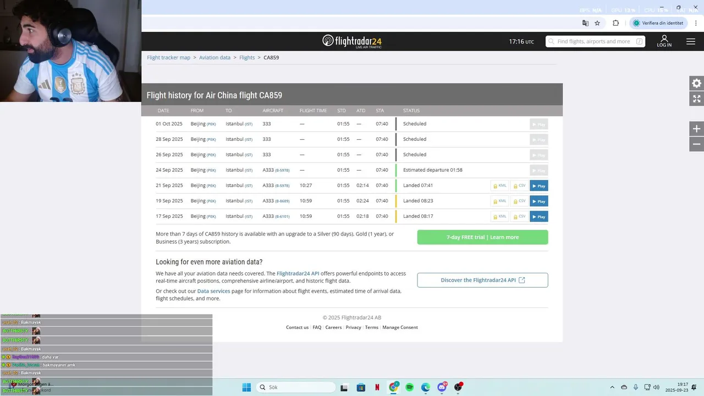This screenshot has width=704, height=396.
Task: Open the Data services link
Action: click(x=213, y=291)
